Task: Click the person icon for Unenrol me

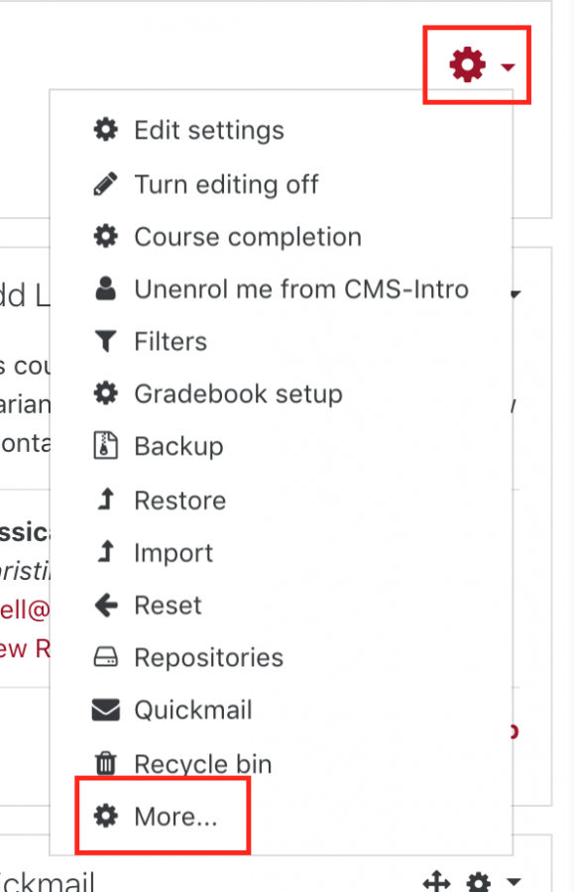Action: tap(106, 288)
